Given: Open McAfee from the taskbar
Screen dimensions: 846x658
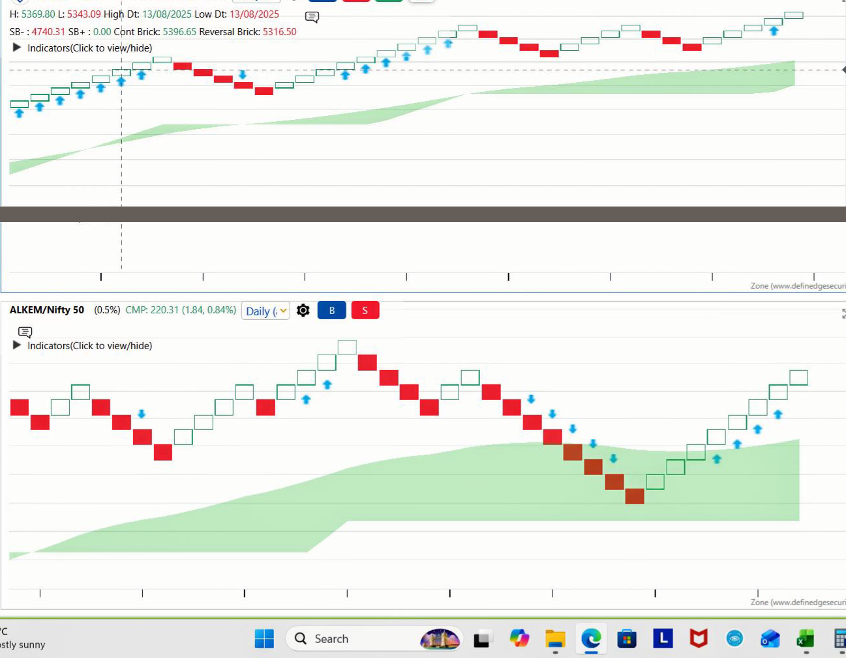Looking at the screenshot, I should pos(698,639).
